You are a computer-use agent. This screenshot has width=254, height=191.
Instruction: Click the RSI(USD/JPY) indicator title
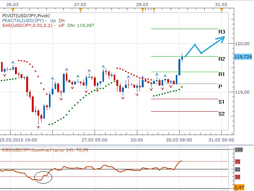pyautogui.click(x=37, y=150)
